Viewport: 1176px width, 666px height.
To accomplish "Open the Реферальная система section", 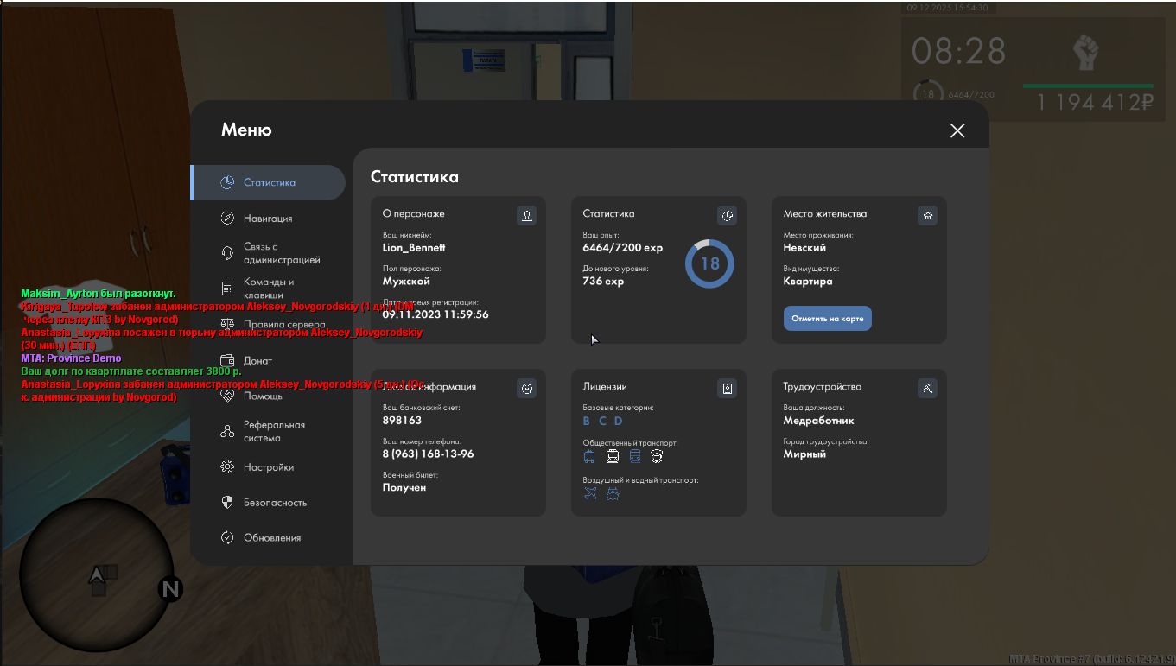I will coord(274,431).
